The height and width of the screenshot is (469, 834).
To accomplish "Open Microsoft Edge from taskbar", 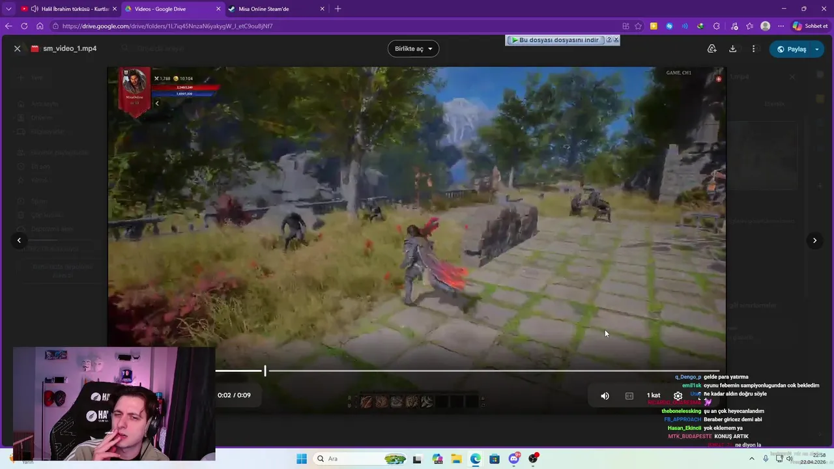I will tap(476, 459).
